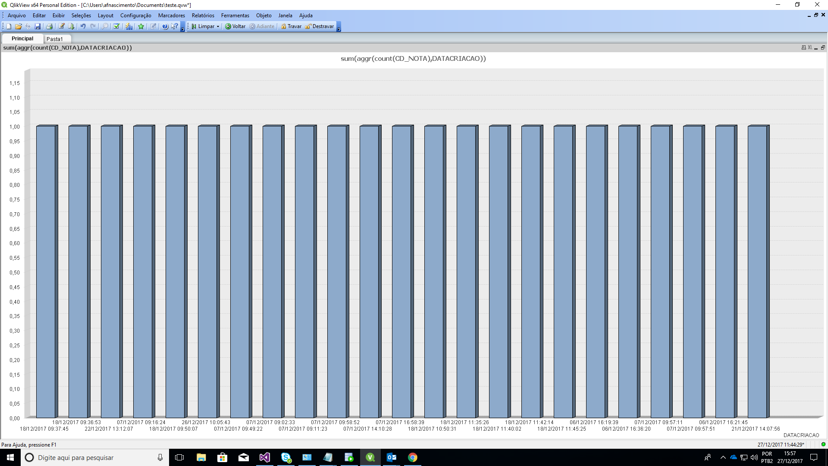Click the Travar lock button
This screenshot has height=466, width=828.
pos(291,26)
